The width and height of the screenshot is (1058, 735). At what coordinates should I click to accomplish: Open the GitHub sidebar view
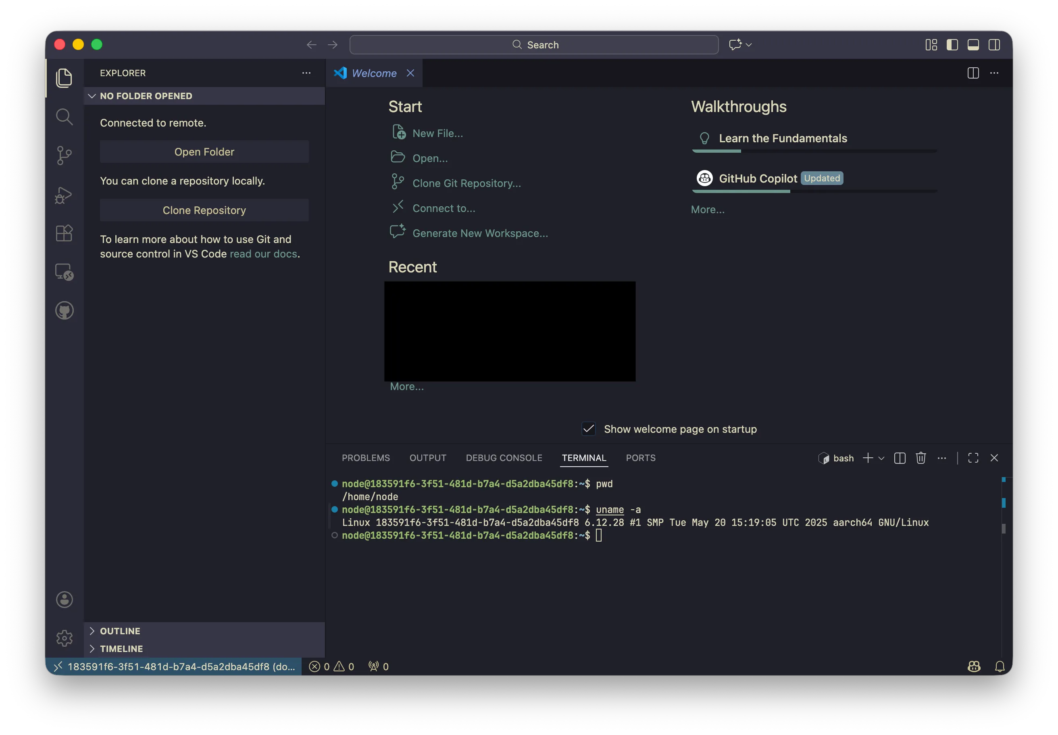coord(64,310)
